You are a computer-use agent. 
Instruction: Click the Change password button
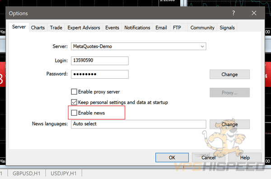click(229, 75)
